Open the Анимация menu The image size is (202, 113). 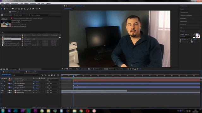(33, 3)
